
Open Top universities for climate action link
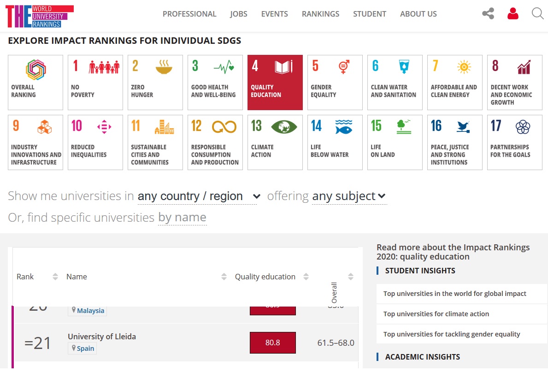point(436,314)
